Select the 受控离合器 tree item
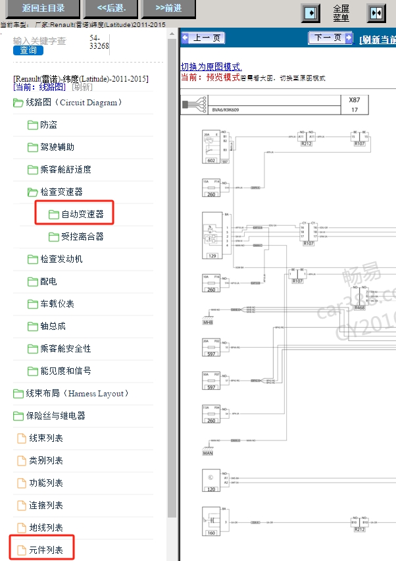This screenshot has width=396, height=561. (x=76, y=236)
